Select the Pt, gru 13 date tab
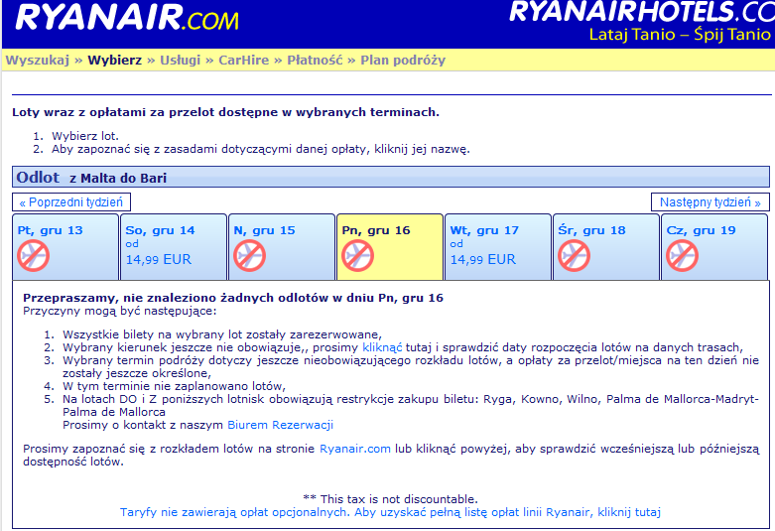 point(65,247)
